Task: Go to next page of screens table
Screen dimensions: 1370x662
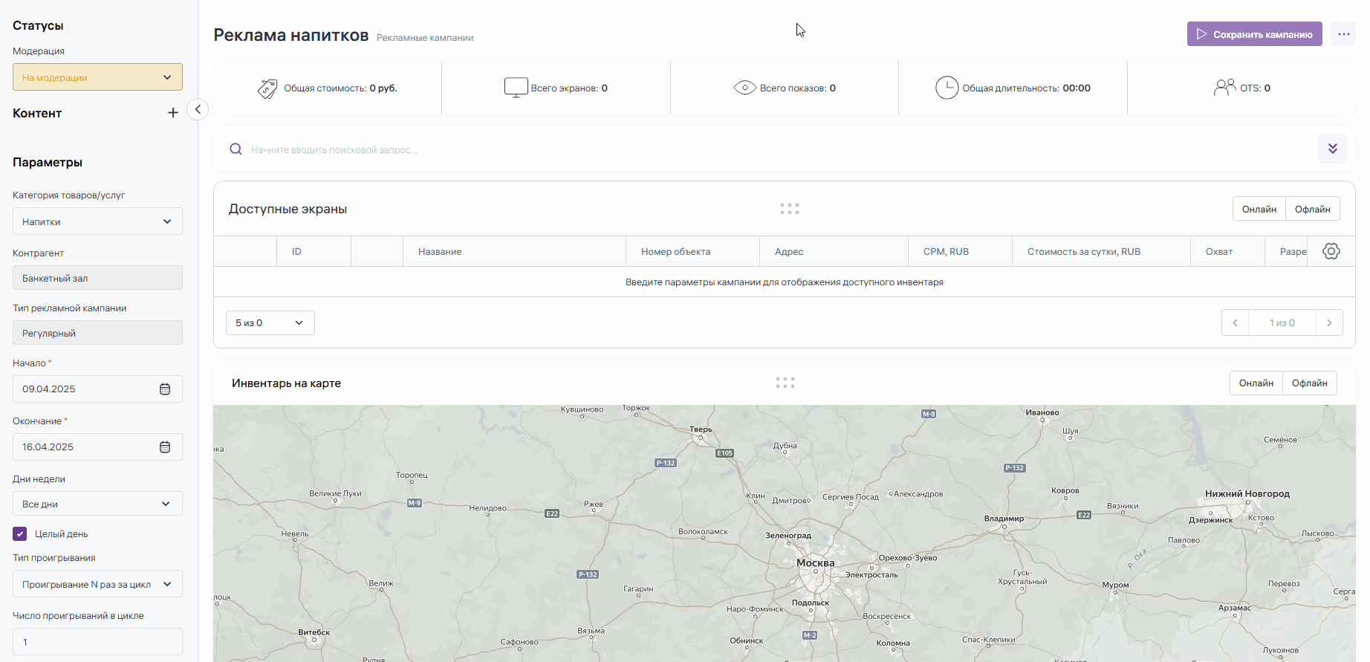Action: click(x=1329, y=322)
